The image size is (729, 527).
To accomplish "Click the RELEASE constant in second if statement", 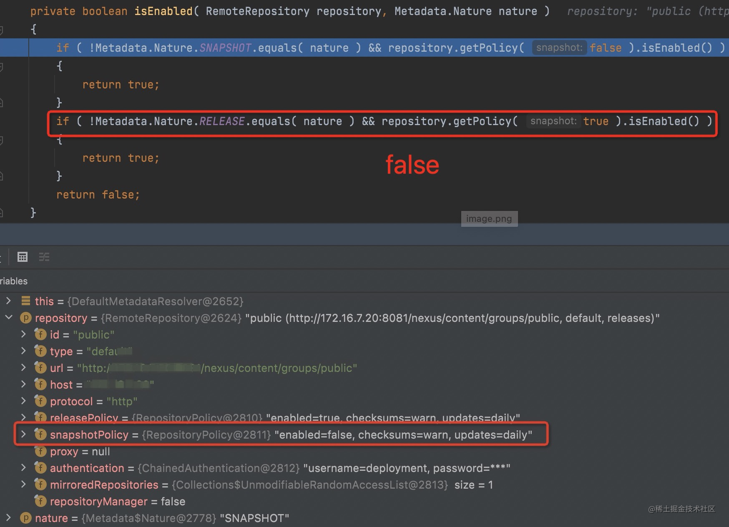I will point(222,121).
